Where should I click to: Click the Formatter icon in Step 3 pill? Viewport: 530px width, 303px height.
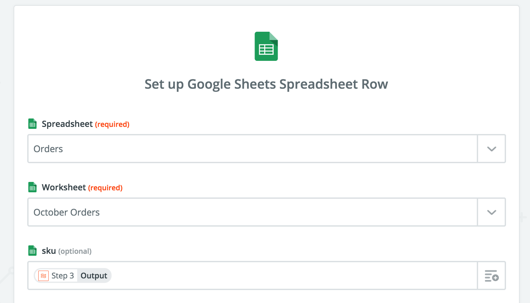[43, 276]
